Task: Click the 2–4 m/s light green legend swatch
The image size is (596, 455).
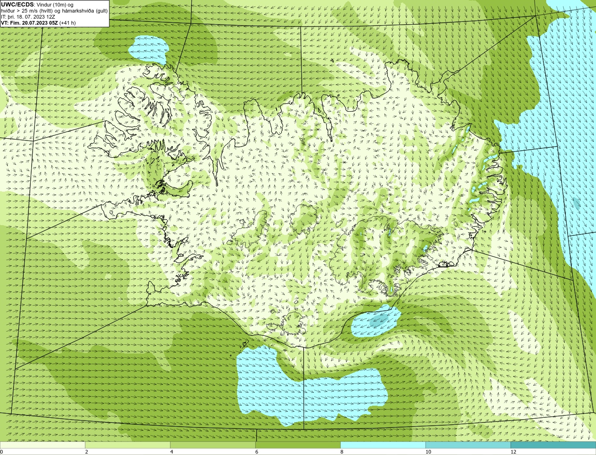Action: [128, 445]
